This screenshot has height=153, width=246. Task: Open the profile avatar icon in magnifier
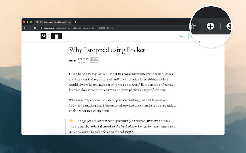pyautogui.click(x=229, y=26)
